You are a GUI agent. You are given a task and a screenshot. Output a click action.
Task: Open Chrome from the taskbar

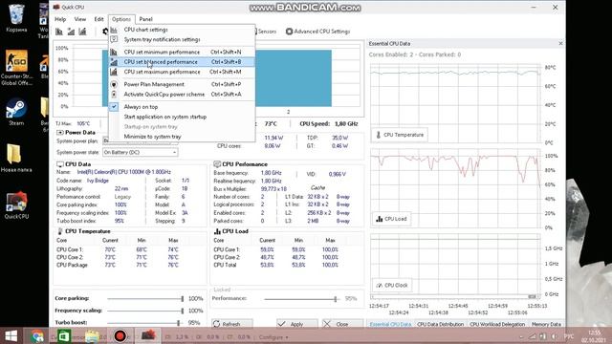click(38, 336)
